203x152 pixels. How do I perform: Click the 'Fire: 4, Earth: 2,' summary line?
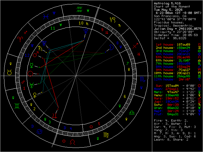171,121
